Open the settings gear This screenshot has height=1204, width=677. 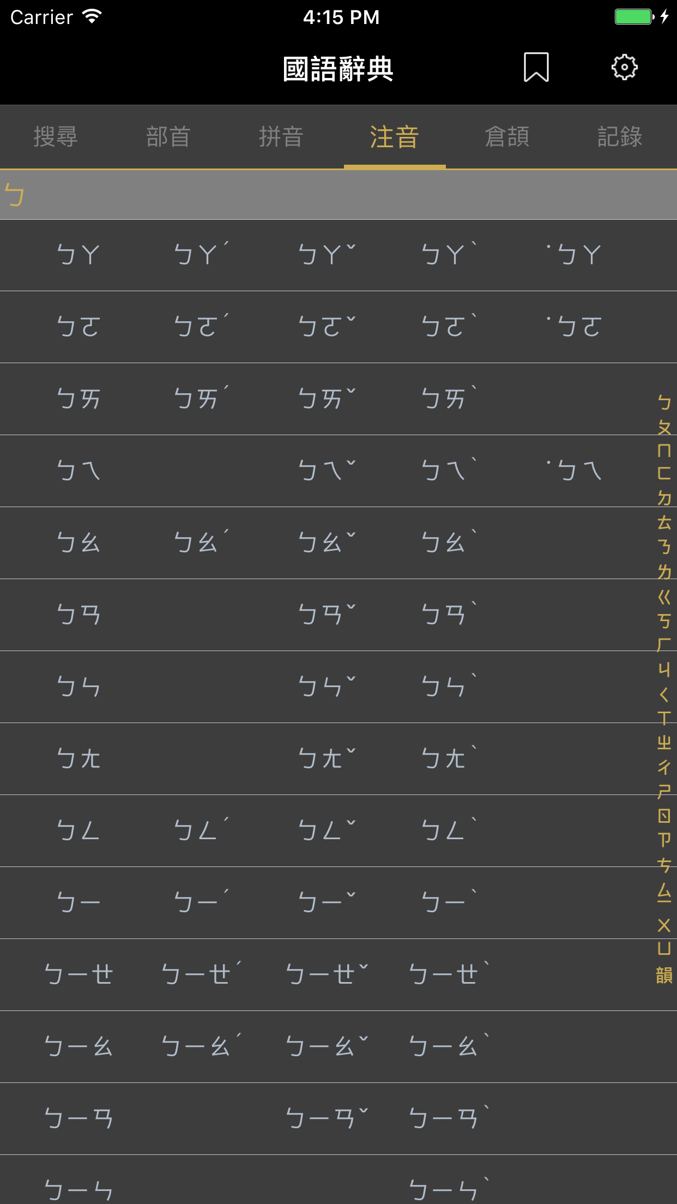click(625, 68)
